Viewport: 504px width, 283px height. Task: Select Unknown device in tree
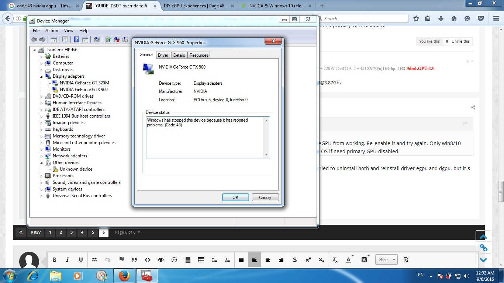tap(76, 169)
